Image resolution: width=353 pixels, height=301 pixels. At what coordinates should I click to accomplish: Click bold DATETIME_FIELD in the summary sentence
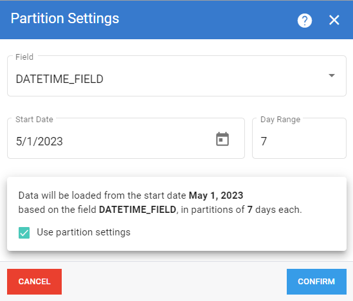[x=138, y=210]
